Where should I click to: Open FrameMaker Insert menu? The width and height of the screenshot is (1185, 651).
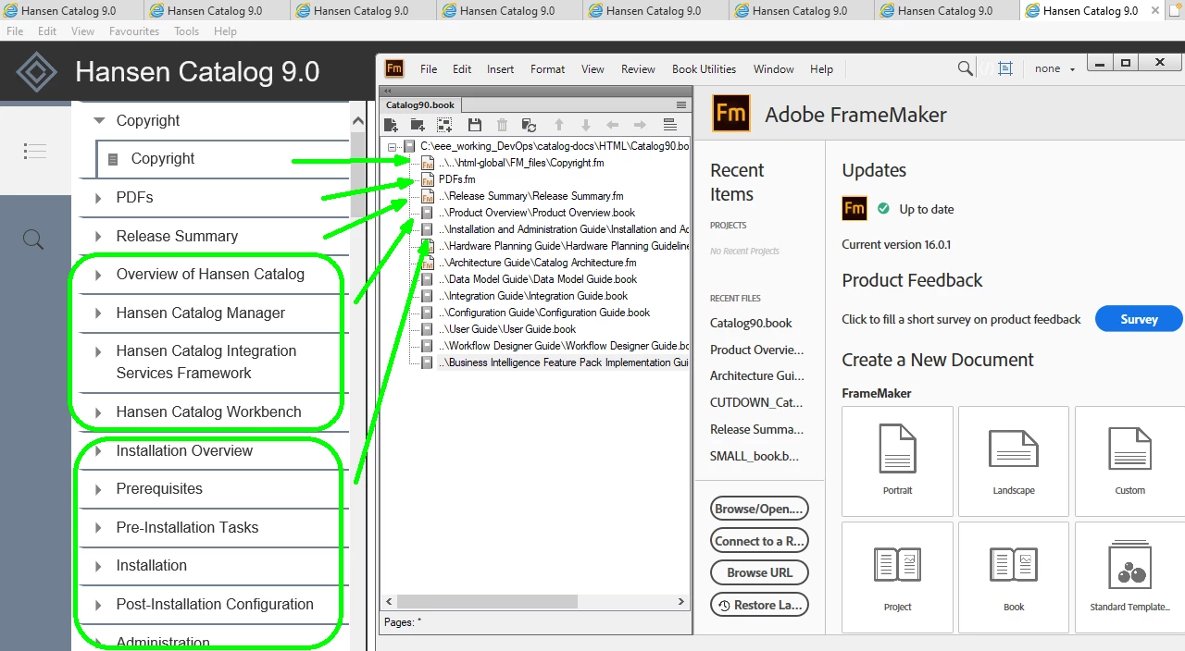500,68
